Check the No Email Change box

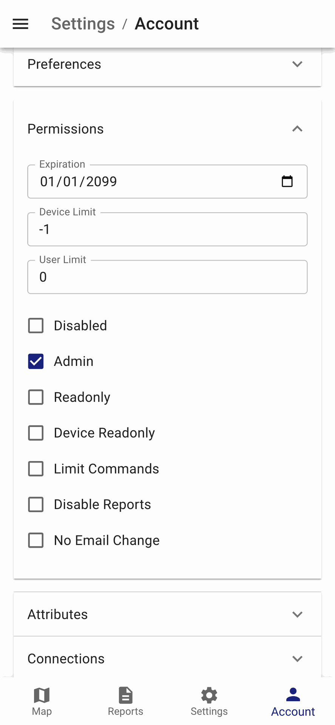pos(36,540)
